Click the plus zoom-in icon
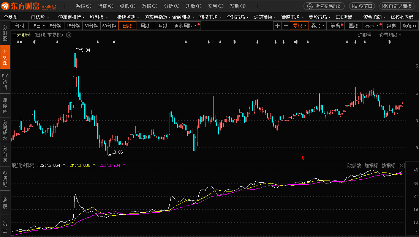The width and height of the screenshot is (419, 237). point(277,26)
